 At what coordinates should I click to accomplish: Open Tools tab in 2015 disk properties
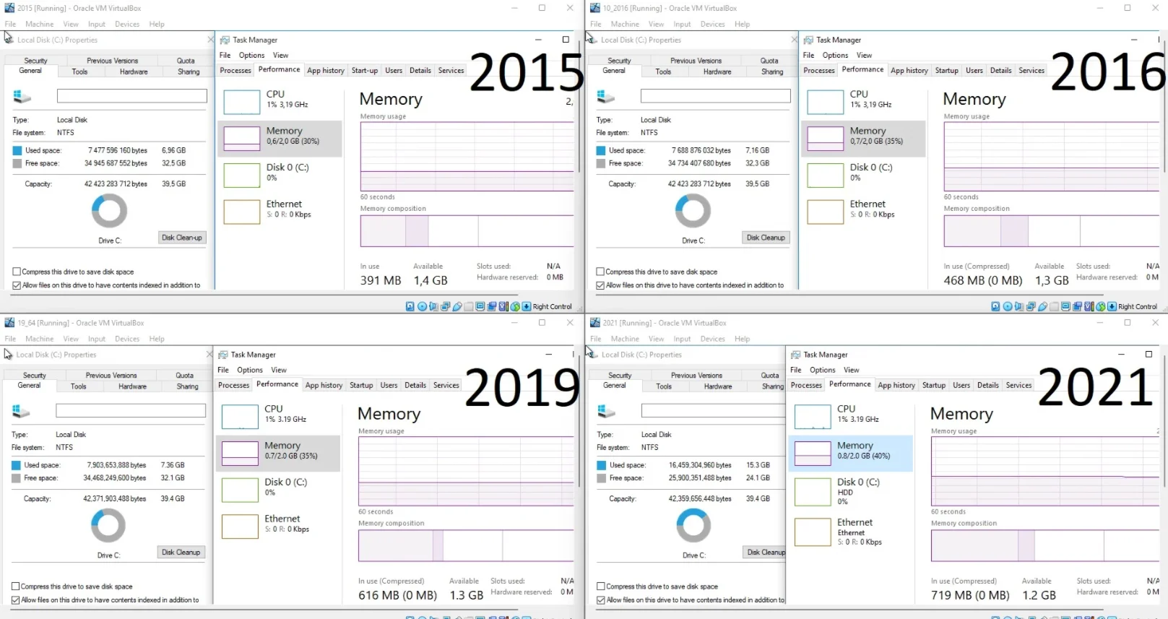79,72
